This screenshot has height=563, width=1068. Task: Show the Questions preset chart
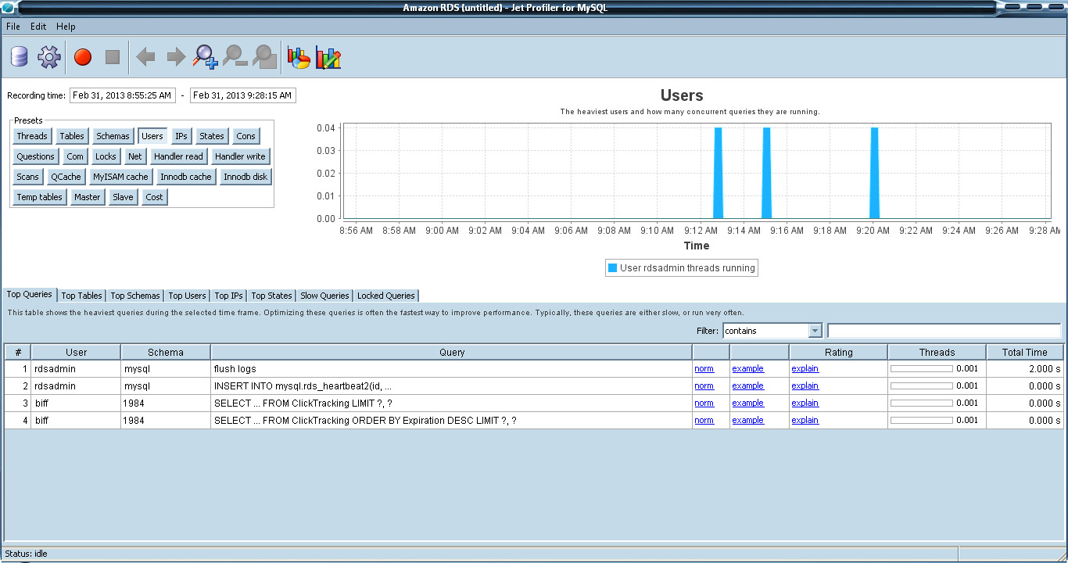[36, 156]
